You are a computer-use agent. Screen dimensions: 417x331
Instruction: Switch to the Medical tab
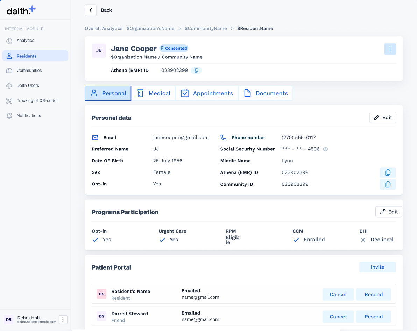click(x=154, y=93)
